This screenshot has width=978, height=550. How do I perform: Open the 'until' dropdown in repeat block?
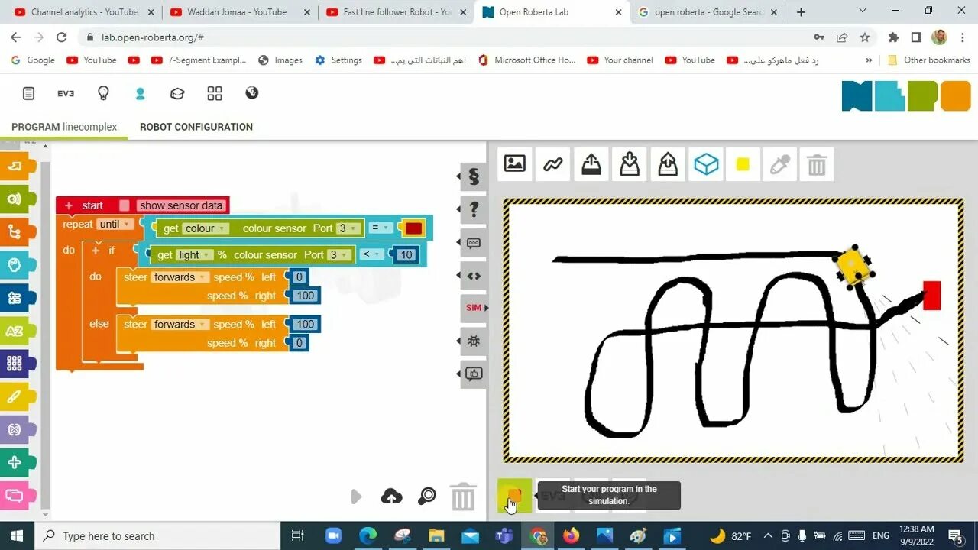[115, 225]
